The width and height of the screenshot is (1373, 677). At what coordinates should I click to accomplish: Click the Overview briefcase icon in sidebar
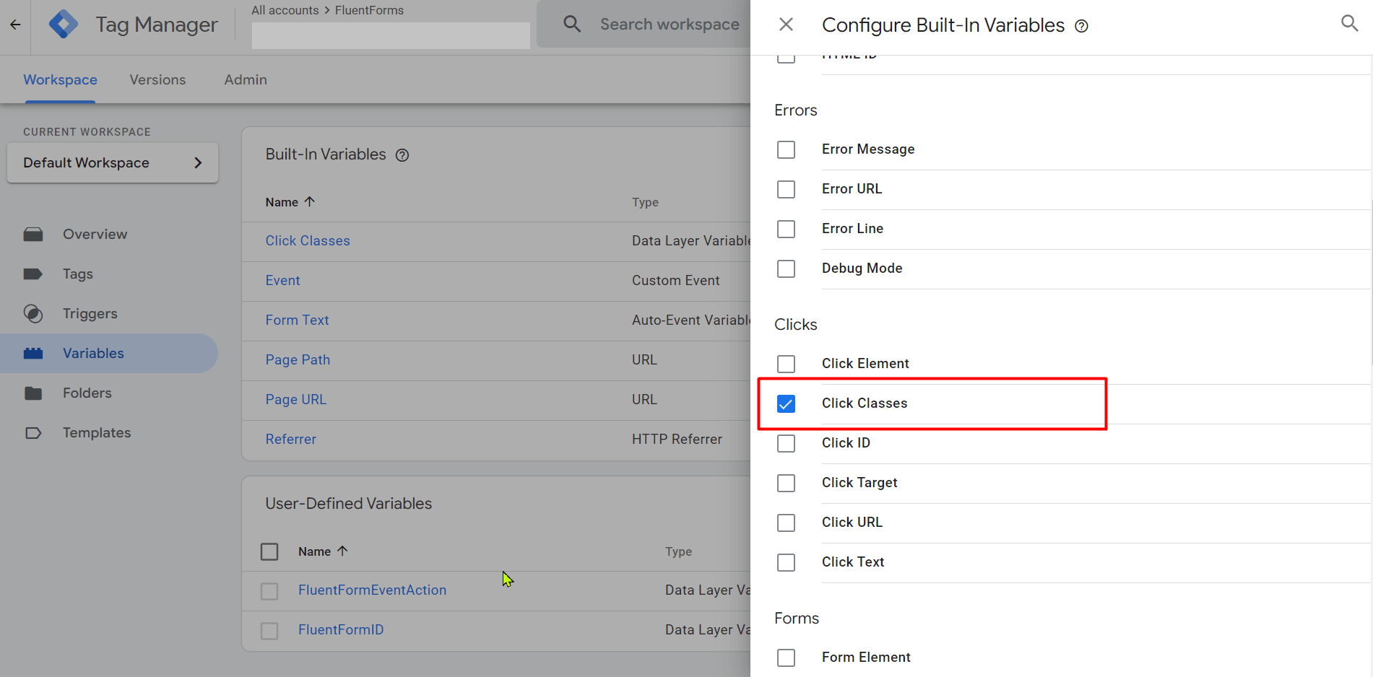click(x=33, y=235)
